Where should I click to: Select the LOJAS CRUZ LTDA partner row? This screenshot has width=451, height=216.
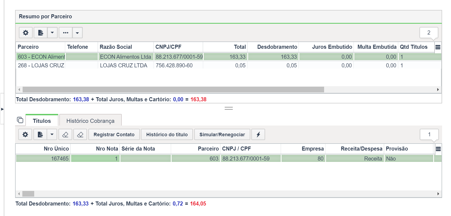[x=123, y=65]
